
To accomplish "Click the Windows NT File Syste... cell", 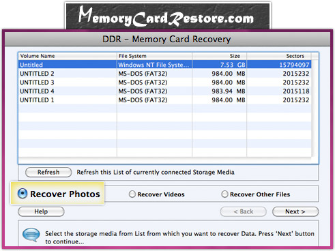I will coord(154,65).
